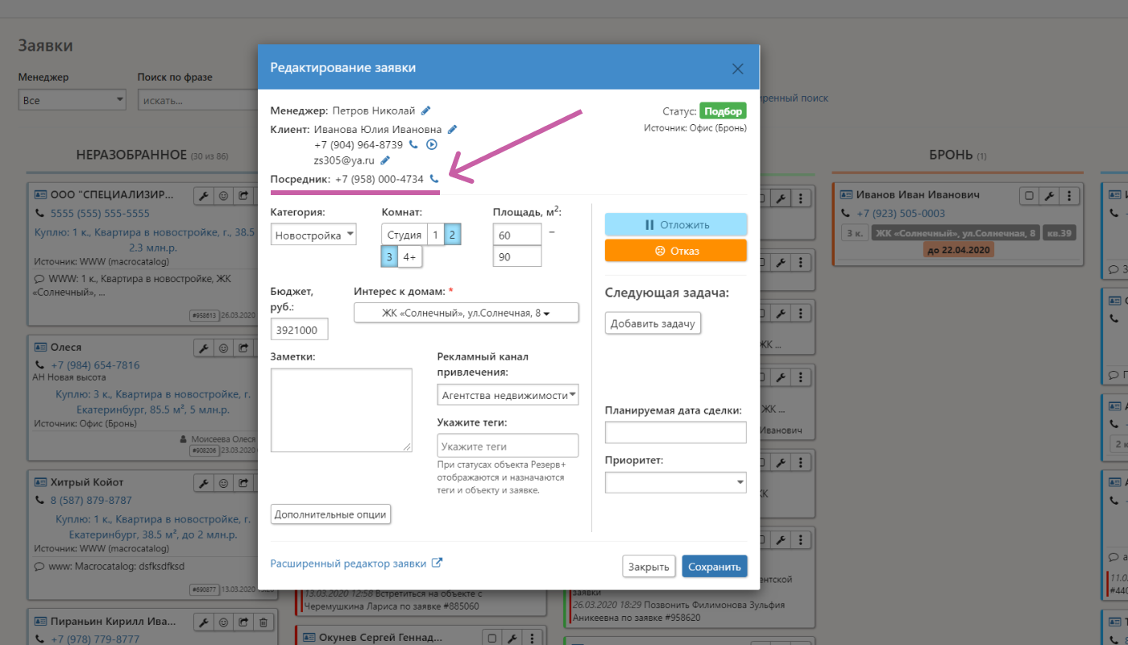Click Отложить button
The width and height of the screenshot is (1128, 645).
[x=676, y=224]
